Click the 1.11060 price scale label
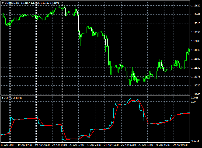 click(196, 94)
